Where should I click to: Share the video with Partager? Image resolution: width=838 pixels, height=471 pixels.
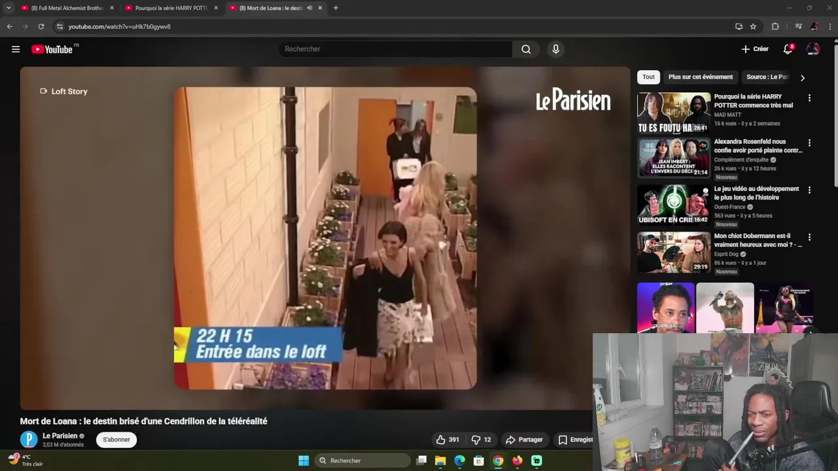click(524, 440)
